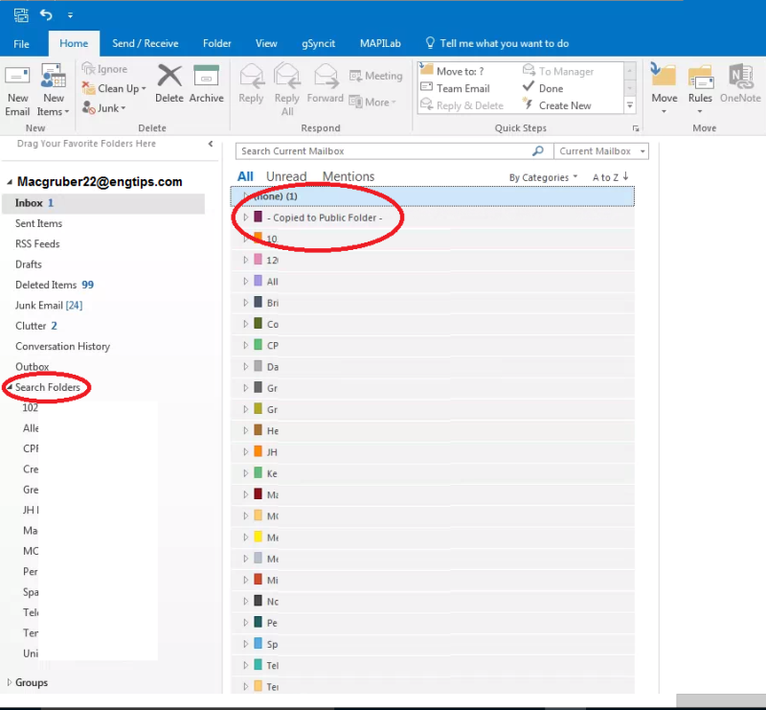This screenshot has height=710, width=766.
Task: Filter by Unread messages
Action: tap(286, 176)
